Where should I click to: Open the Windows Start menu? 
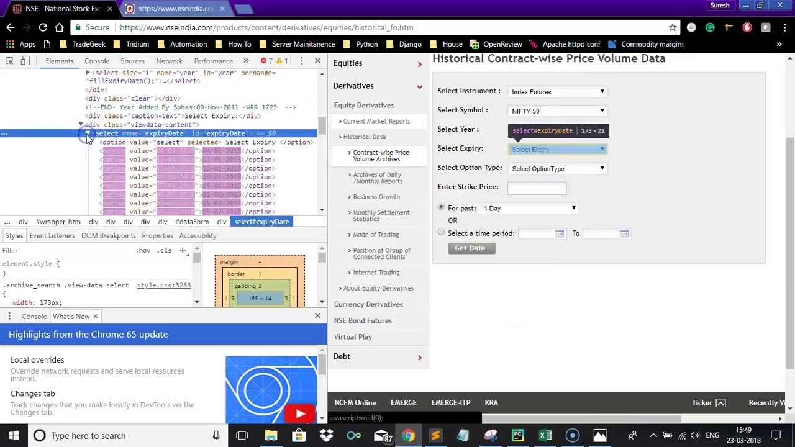point(14,436)
